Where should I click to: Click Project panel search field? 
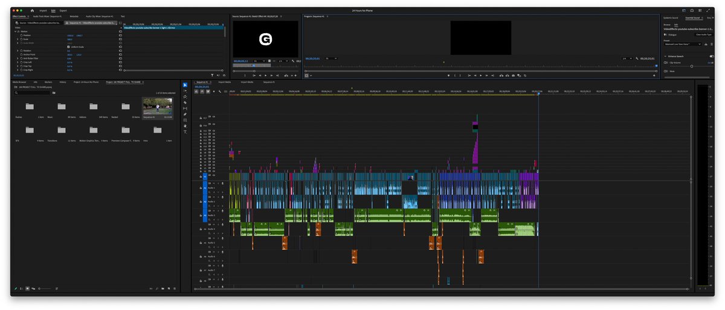pyautogui.click(x=33, y=93)
